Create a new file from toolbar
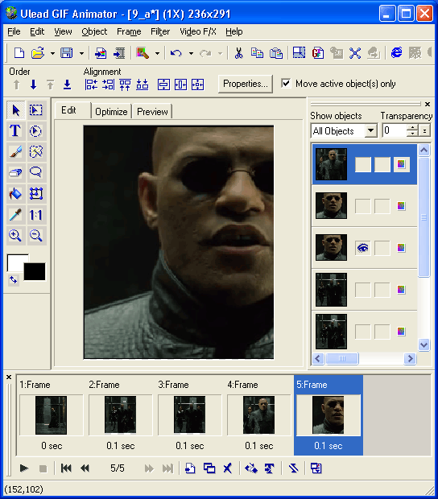The height and width of the screenshot is (499, 438). [x=19, y=53]
